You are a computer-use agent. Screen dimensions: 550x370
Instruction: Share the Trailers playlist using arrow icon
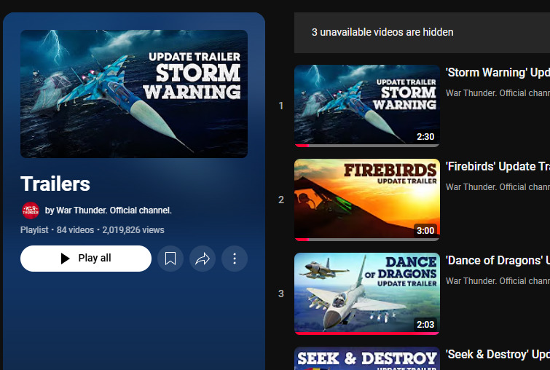pyautogui.click(x=203, y=259)
